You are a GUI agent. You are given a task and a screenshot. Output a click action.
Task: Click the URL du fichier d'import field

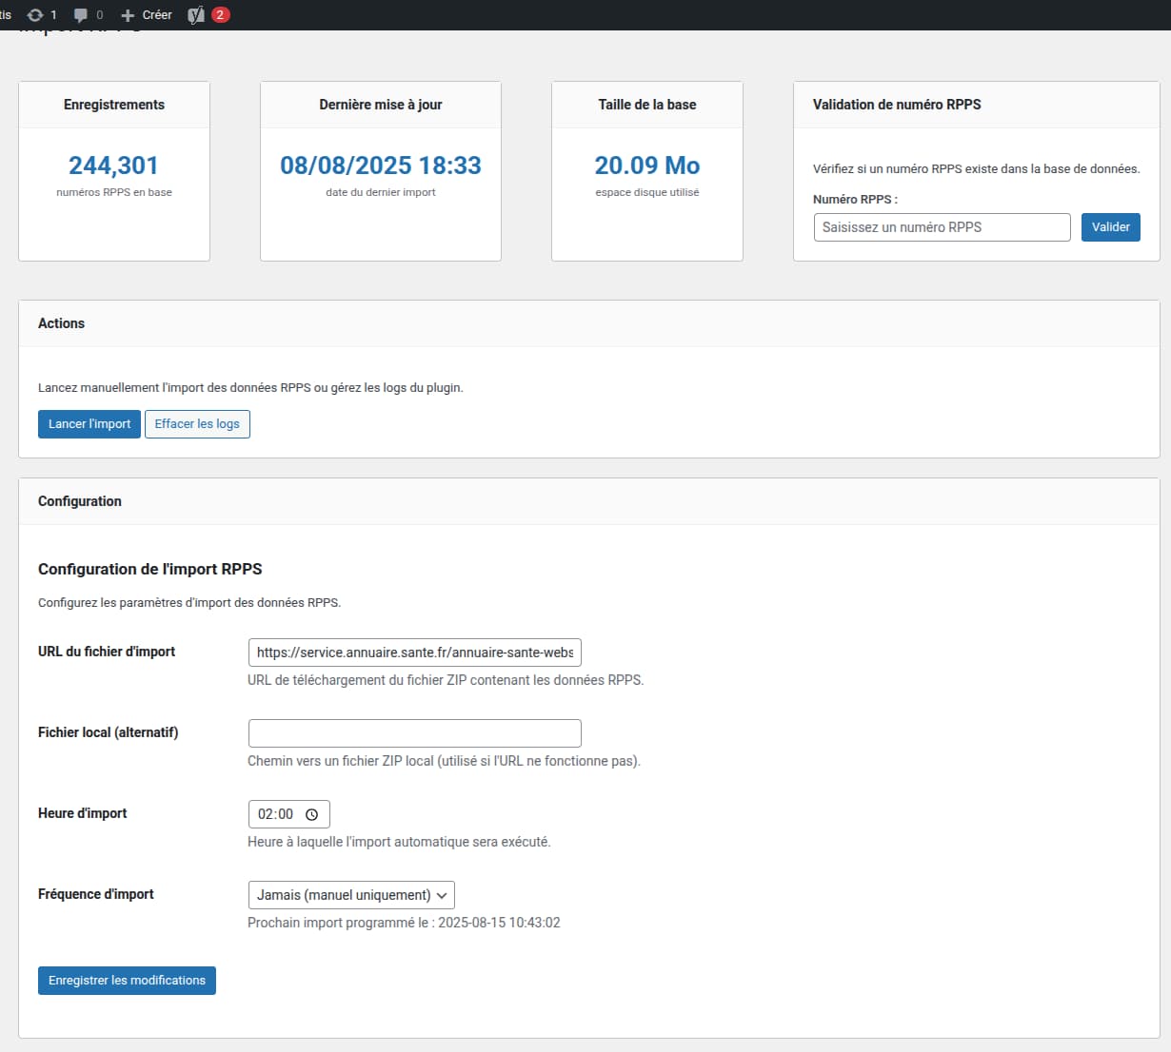414,653
